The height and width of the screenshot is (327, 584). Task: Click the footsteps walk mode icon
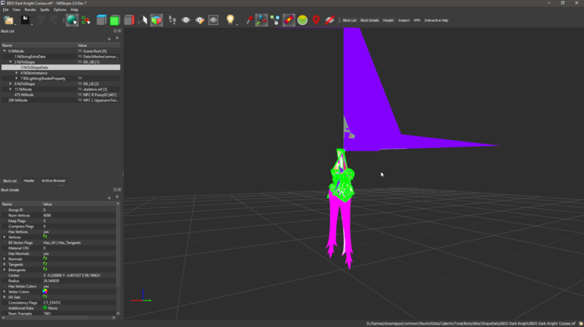pos(172,20)
